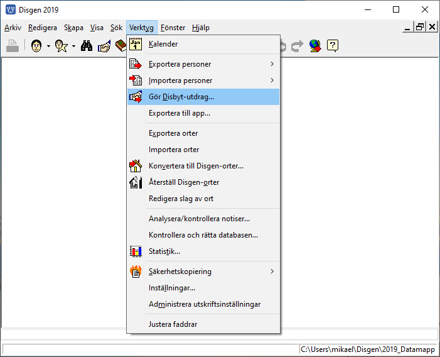Expand the Säkerhetskopiering submenu arrow
Image resolution: width=440 pixels, height=357 pixels.
(272, 272)
